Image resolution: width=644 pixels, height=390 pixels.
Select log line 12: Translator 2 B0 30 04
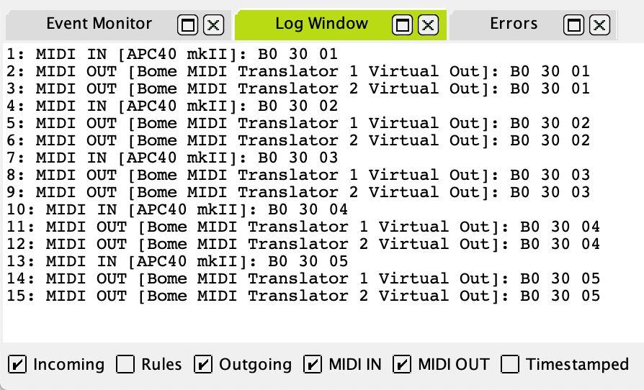point(303,244)
